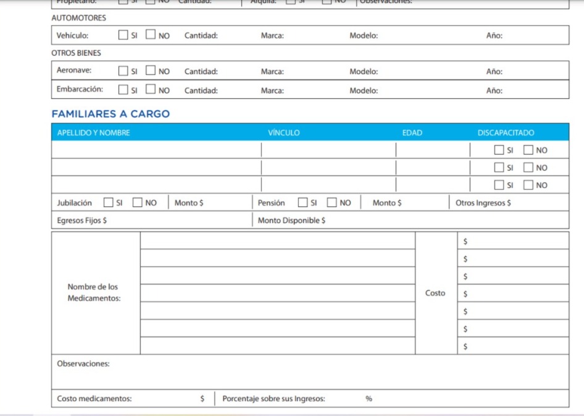Select NO checkbox for Pensión
The image size is (584, 416).
[x=332, y=202]
